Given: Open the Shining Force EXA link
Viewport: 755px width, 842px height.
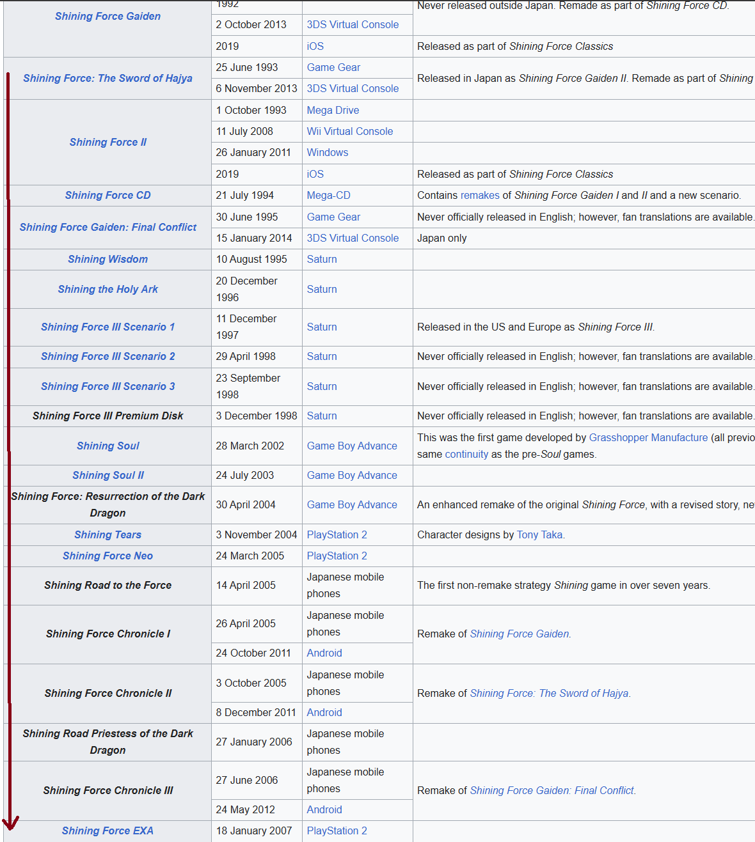Looking at the screenshot, I should (107, 831).
